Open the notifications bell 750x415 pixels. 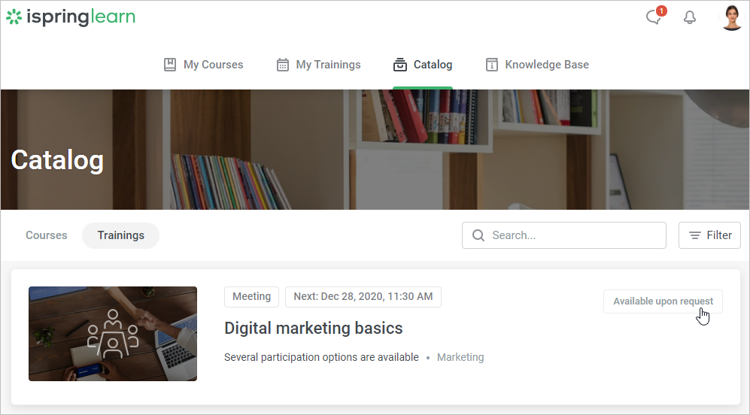pyautogui.click(x=689, y=17)
